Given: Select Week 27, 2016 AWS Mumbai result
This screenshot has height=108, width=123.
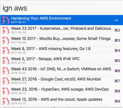Looking at the screenshot, I should pos(61,81).
